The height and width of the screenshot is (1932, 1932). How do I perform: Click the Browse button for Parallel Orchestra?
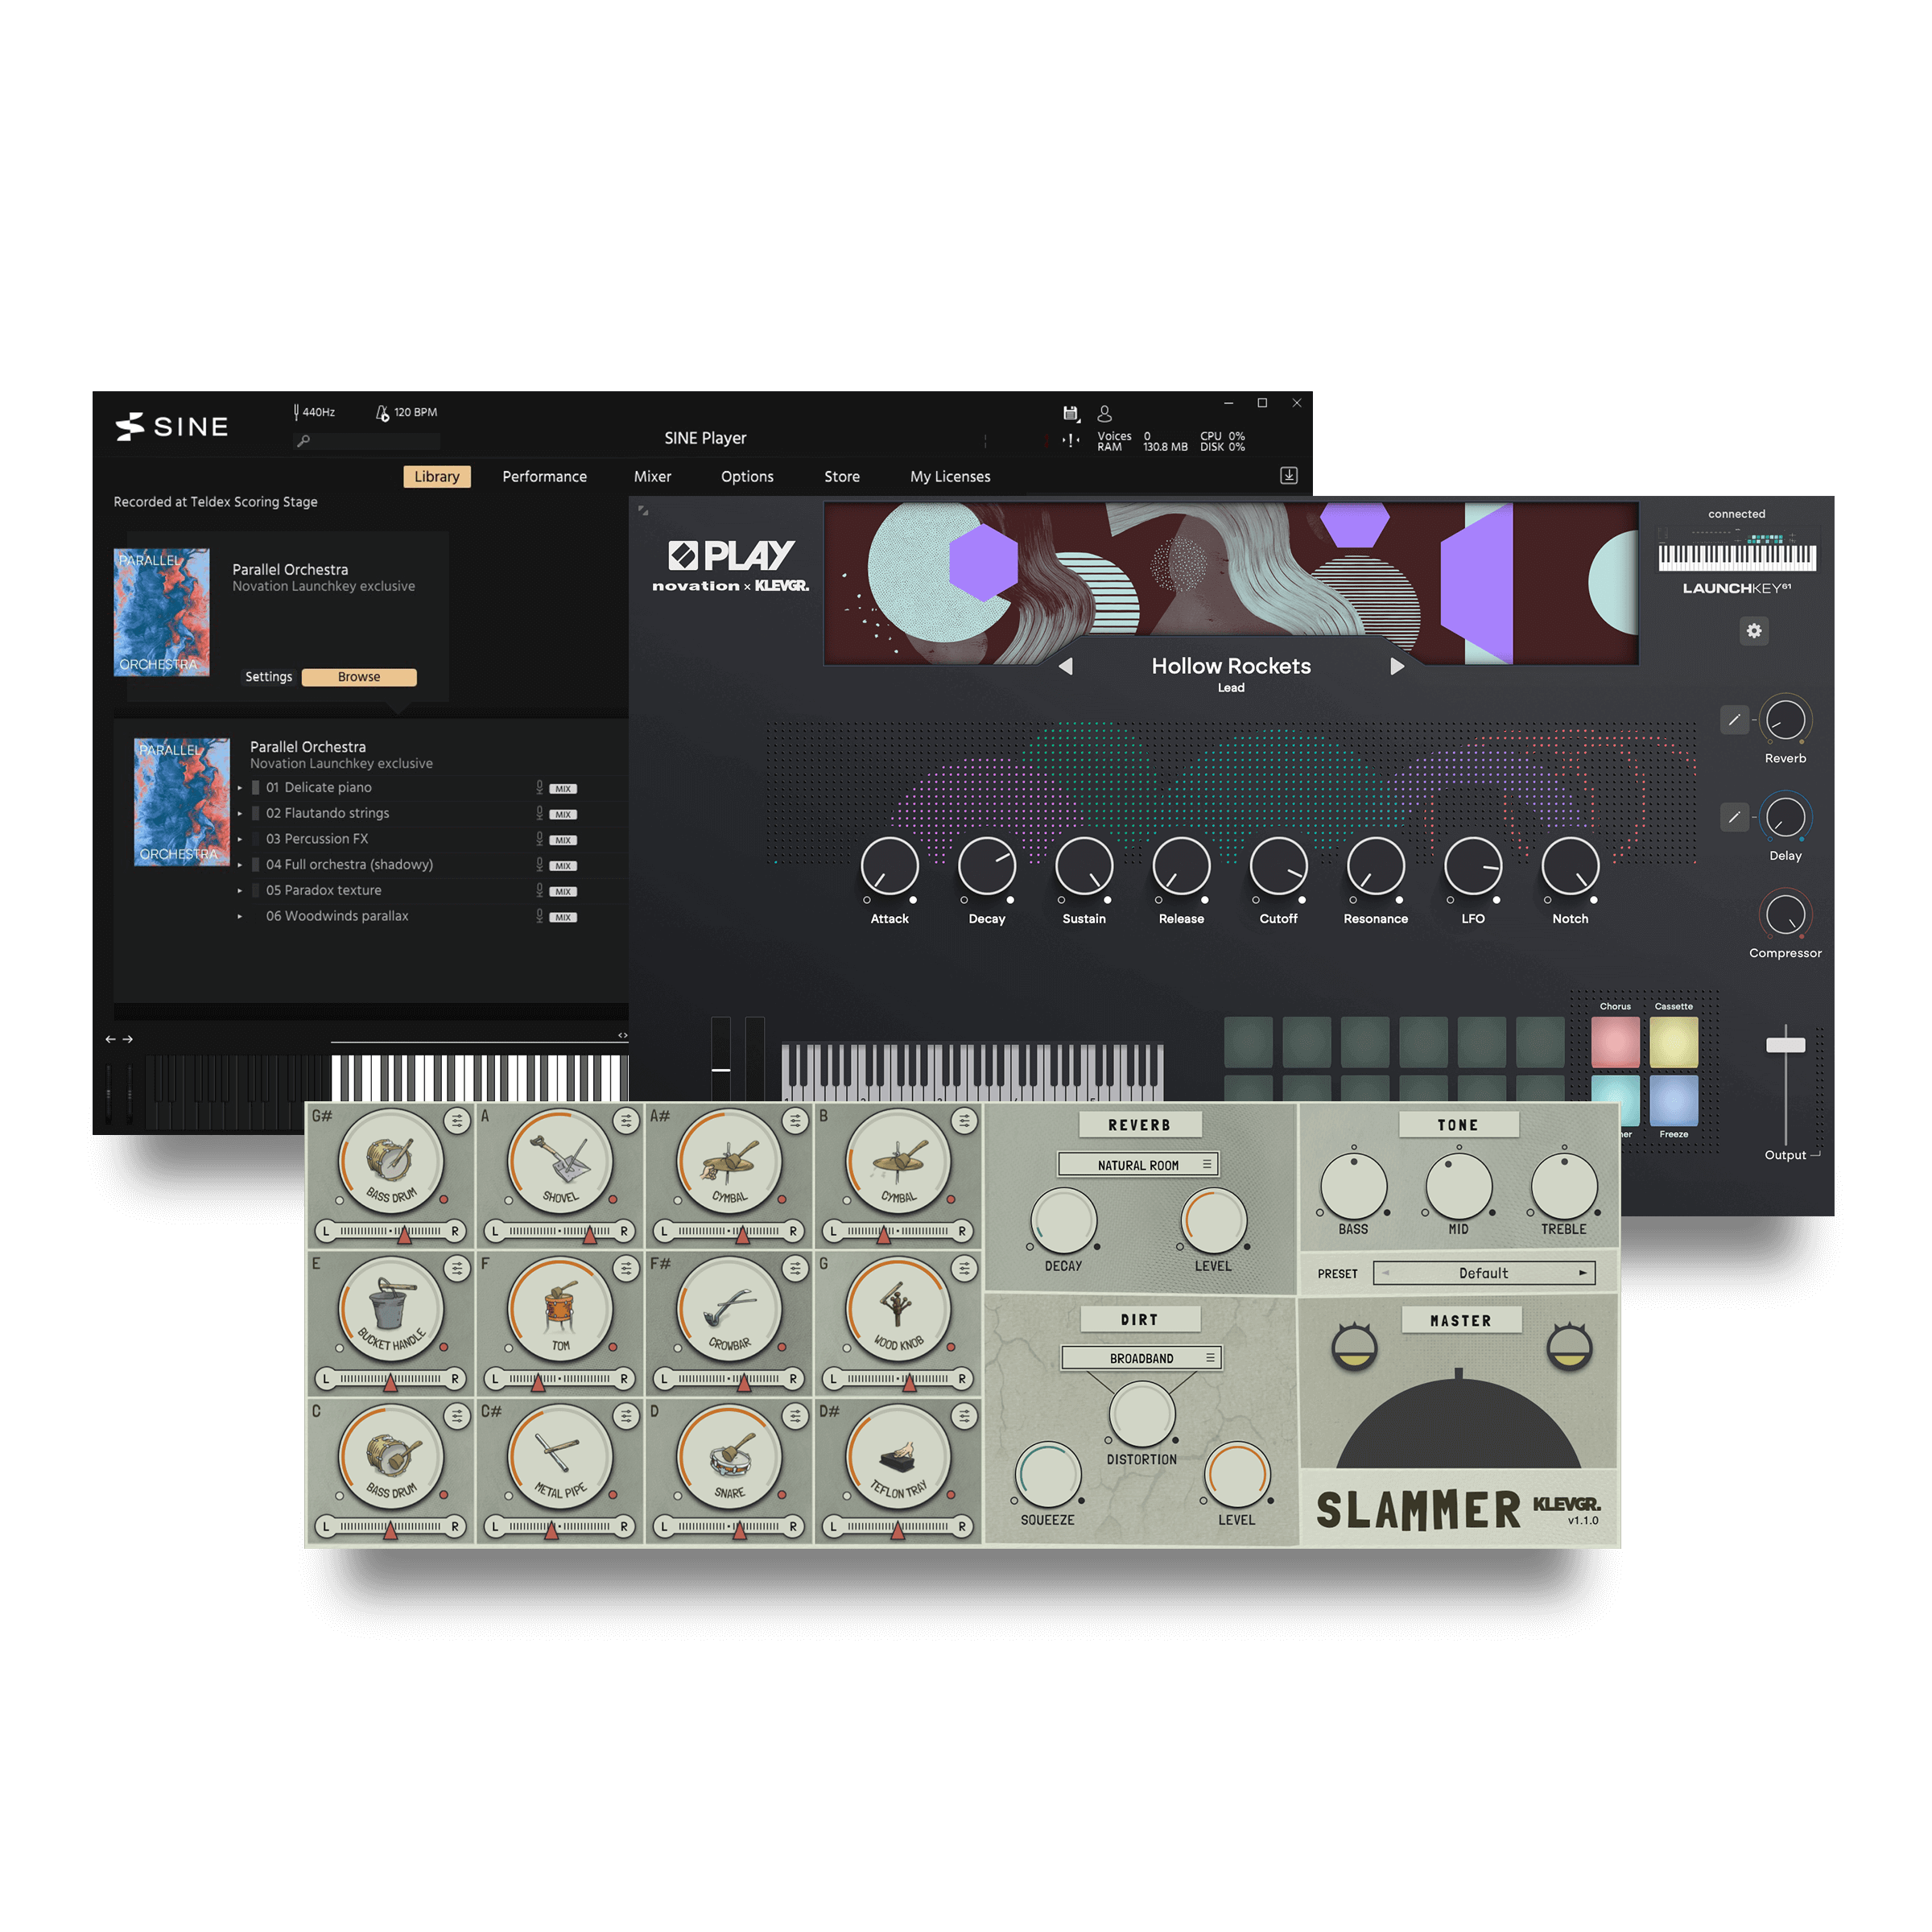[x=359, y=676]
